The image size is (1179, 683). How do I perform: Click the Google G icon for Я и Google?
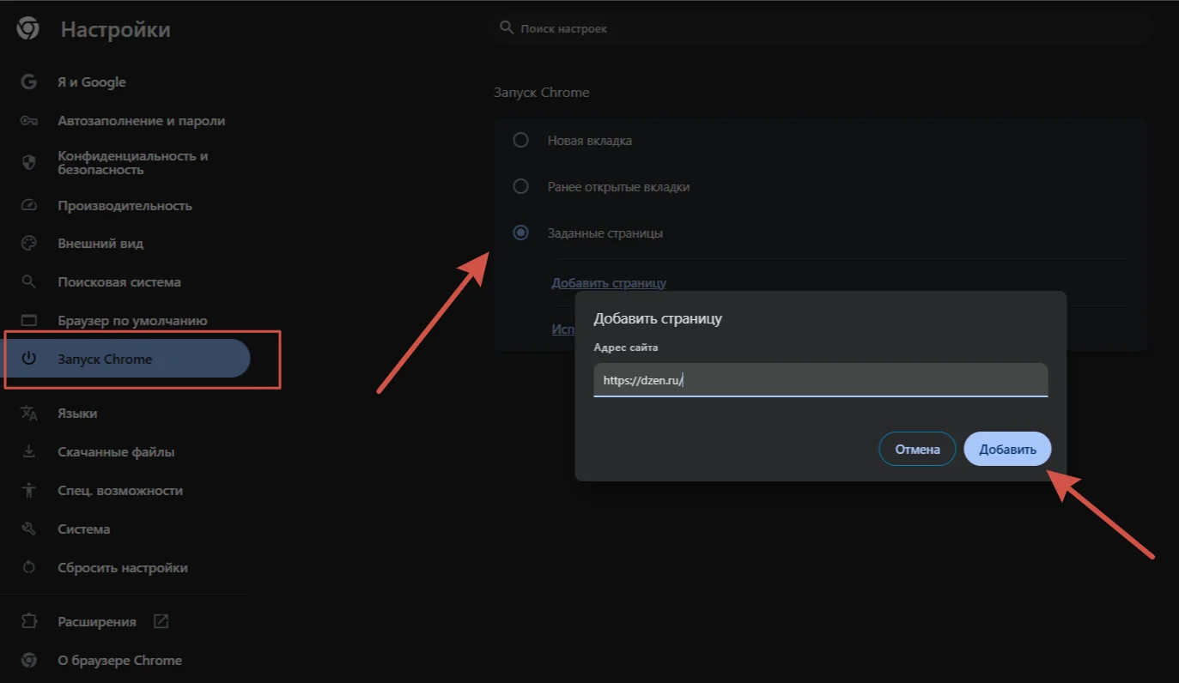29,82
